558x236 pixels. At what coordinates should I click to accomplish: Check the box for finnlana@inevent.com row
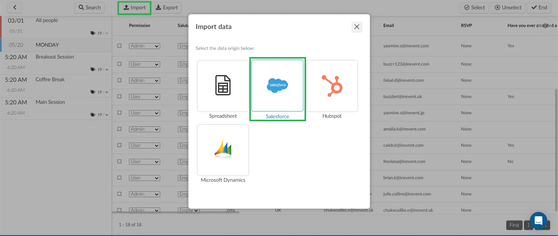click(x=119, y=161)
